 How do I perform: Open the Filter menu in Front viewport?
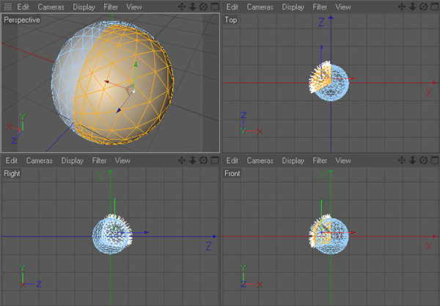[x=320, y=160]
